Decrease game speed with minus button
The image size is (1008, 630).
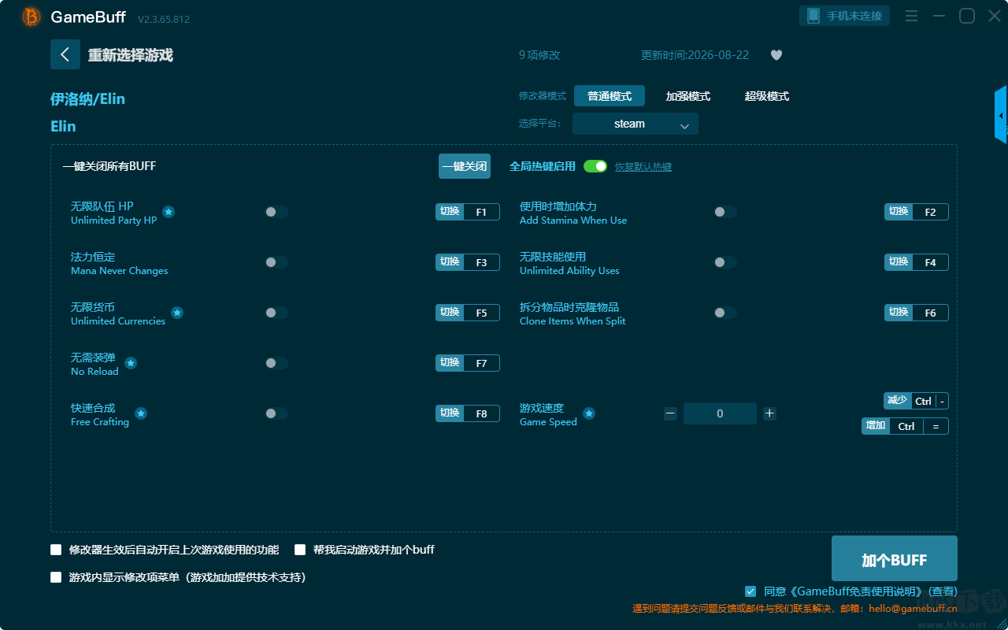click(x=670, y=413)
